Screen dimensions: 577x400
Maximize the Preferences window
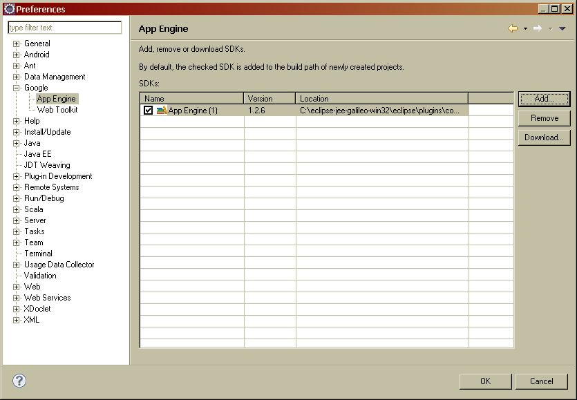[x=555, y=9]
